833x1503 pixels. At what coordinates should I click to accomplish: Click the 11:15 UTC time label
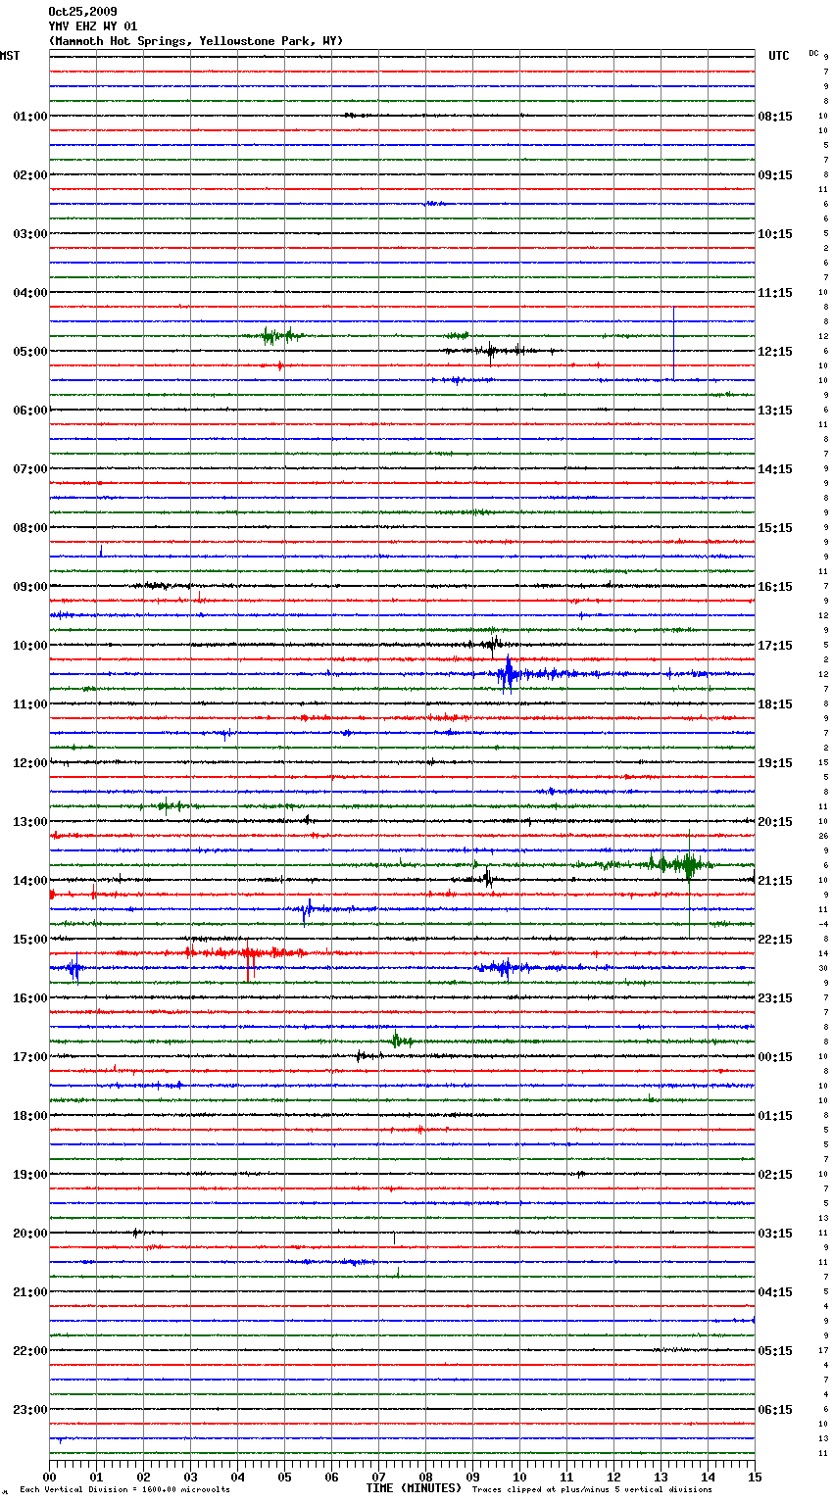tap(775, 293)
